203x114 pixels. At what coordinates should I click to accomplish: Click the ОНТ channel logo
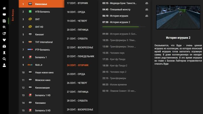[30, 19]
